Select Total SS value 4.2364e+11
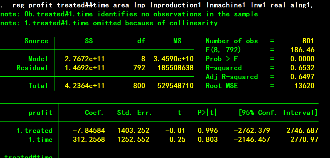The image size is (330, 158). click(x=84, y=86)
